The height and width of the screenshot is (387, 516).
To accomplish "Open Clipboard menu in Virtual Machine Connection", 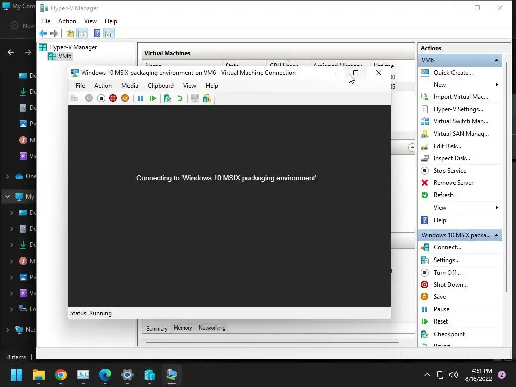I will click(161, 86).
